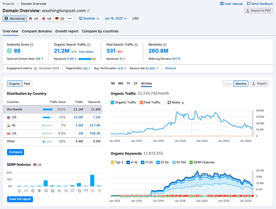Click the Send feedback chat icon
Viewport: 276px width, 209px height.
[x=248, y=4]
